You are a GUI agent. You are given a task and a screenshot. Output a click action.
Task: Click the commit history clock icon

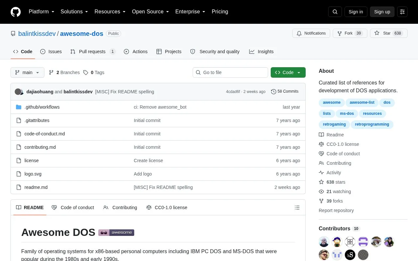273,92
